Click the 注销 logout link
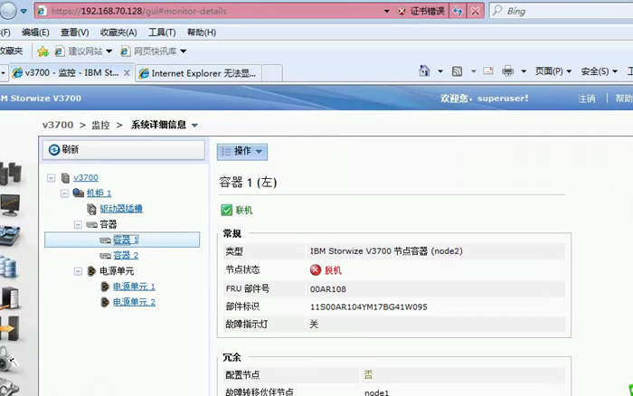Screen dimensions: 633x396 587,99
